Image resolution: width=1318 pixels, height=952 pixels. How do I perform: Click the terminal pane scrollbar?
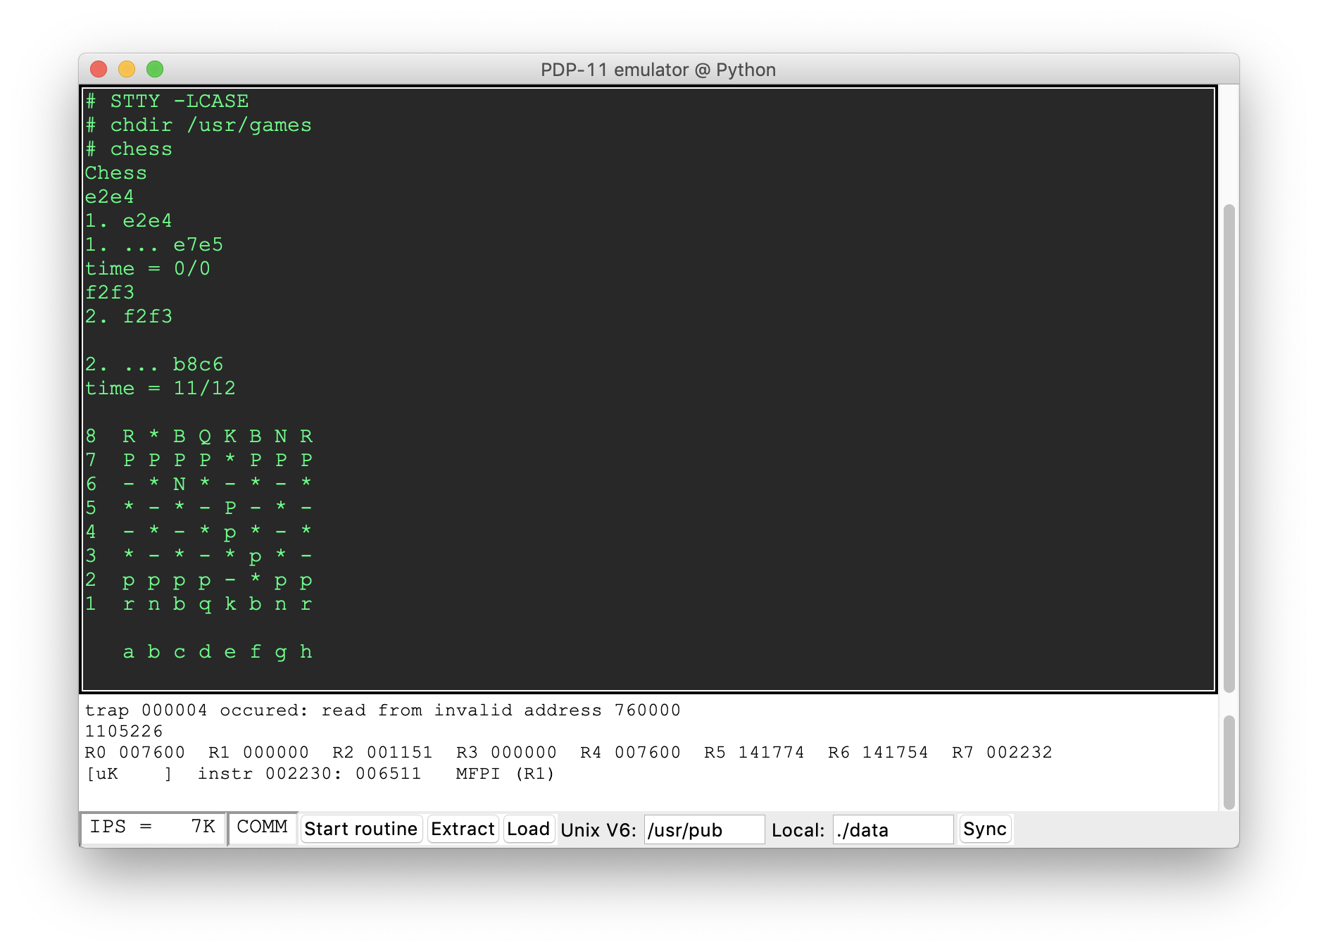click(x=1229, y=447)
